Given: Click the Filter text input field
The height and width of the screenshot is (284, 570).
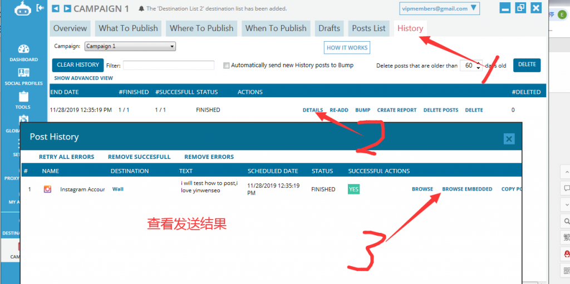Looking at the screenshot, I should coord(168,66).
